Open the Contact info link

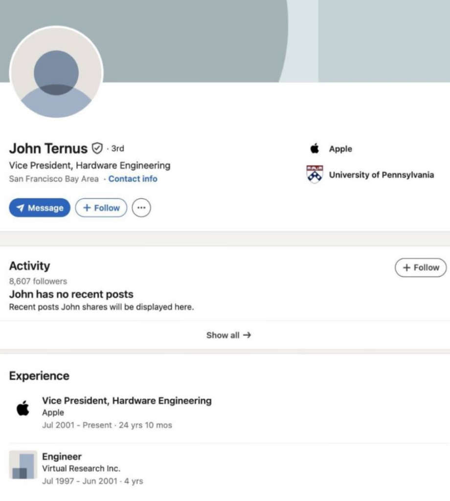(133, 179)
